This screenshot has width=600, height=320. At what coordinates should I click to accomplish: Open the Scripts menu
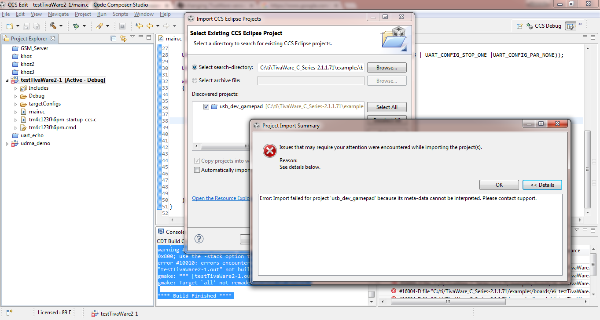(x=120, y=14)
